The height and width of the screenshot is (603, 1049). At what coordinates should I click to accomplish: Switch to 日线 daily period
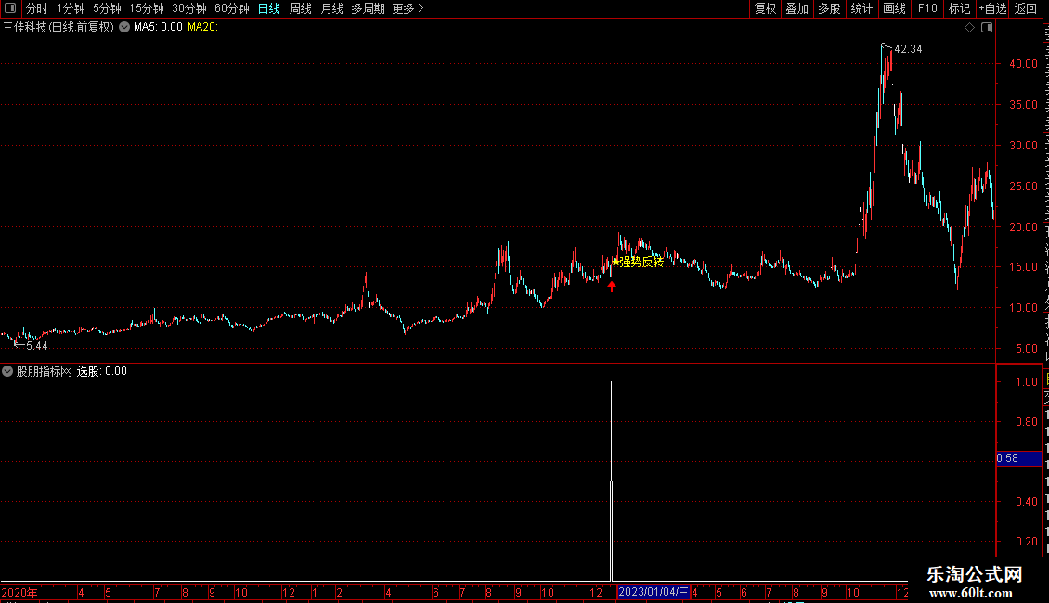pos(269,8)
